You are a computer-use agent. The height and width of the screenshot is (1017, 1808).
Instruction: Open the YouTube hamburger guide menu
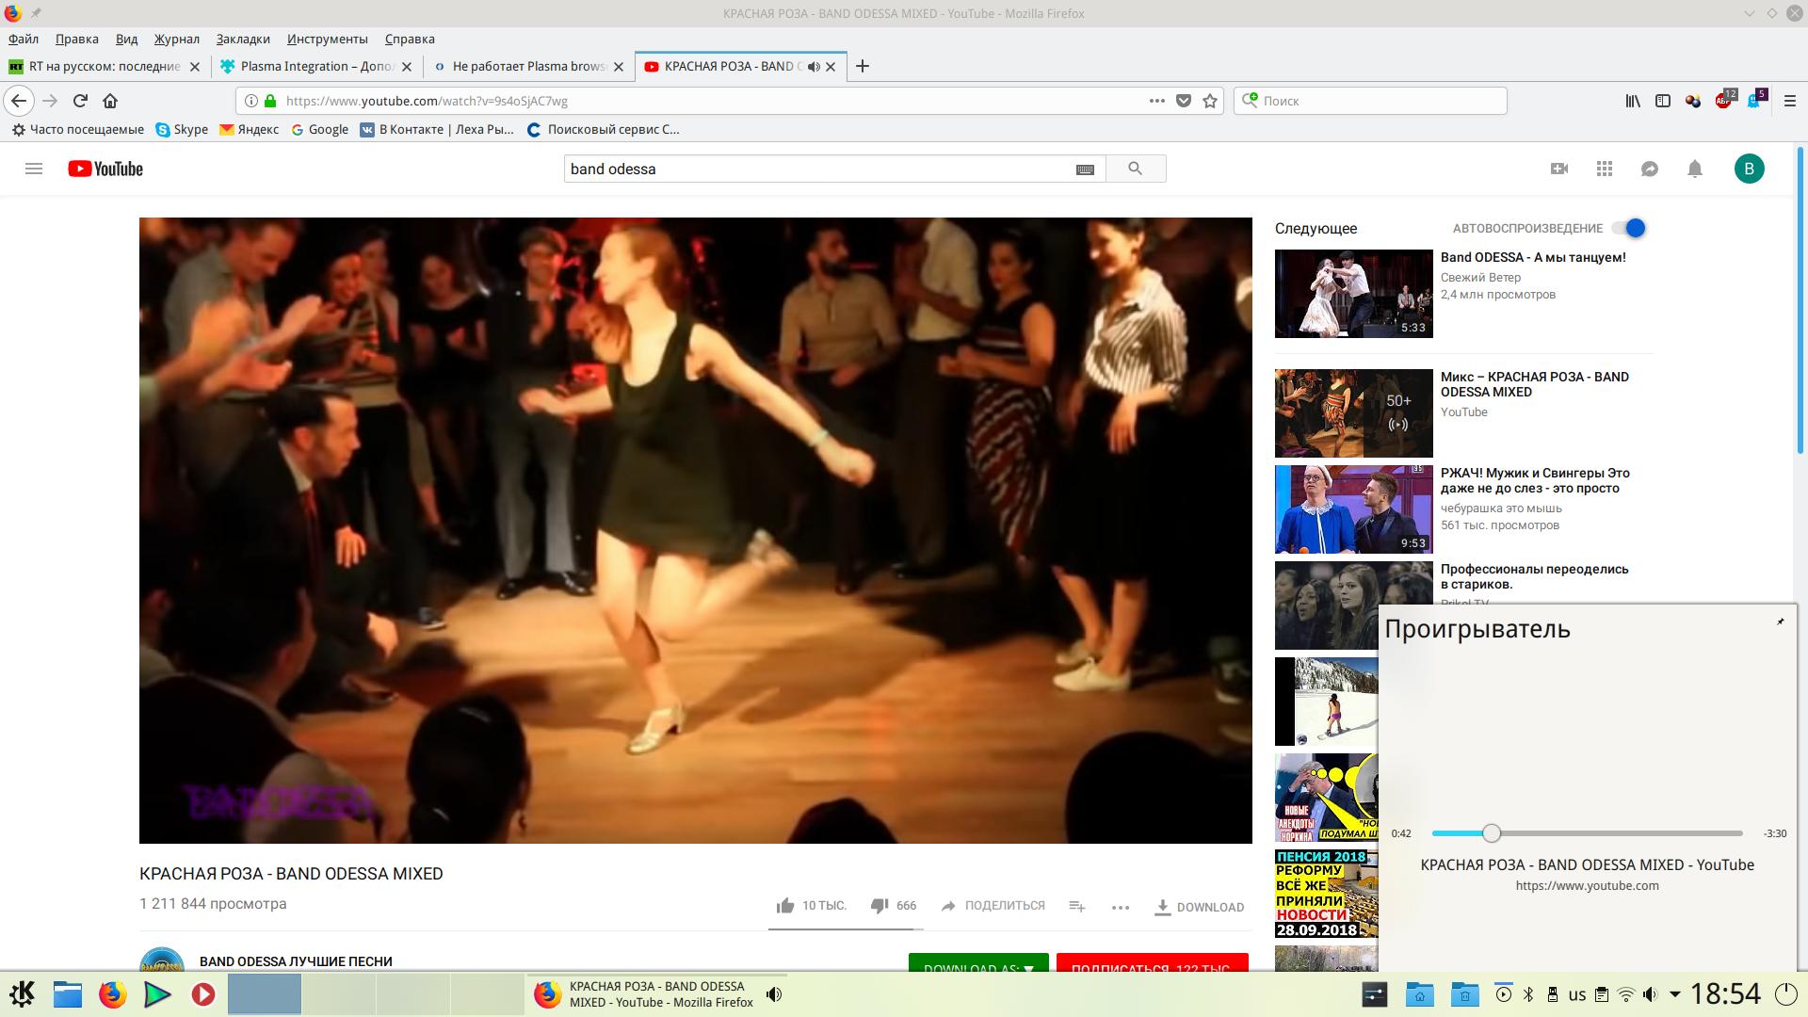click(x=34, y=169)
